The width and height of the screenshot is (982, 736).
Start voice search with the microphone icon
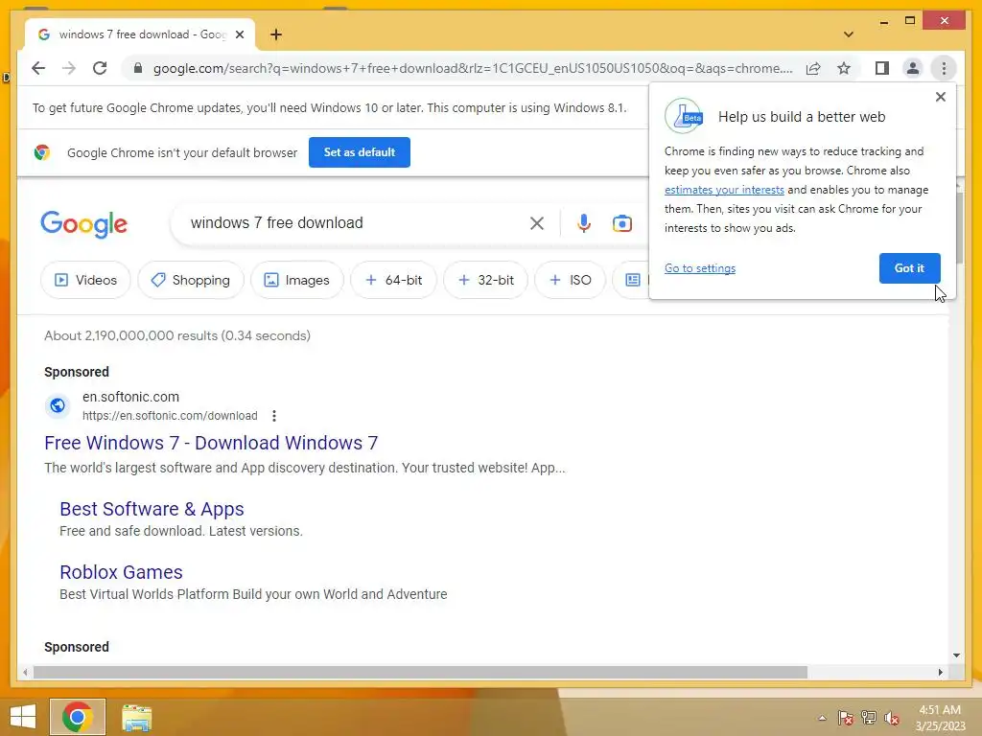click(584, 223)
